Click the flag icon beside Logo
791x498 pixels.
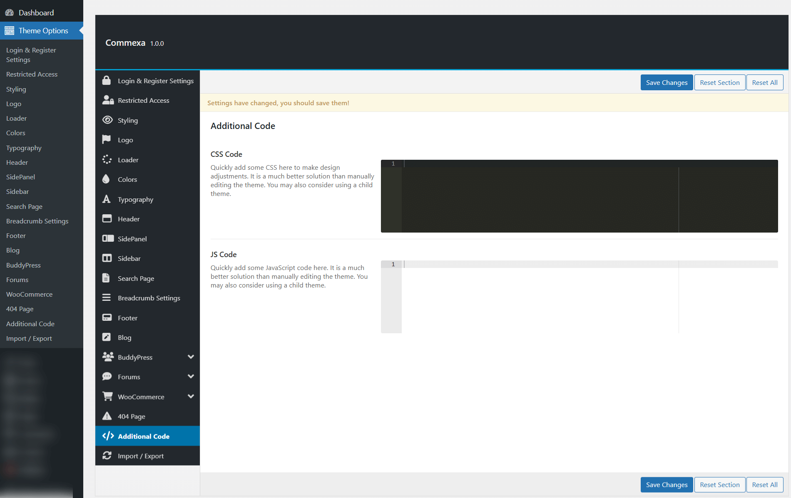click(107, 140)
